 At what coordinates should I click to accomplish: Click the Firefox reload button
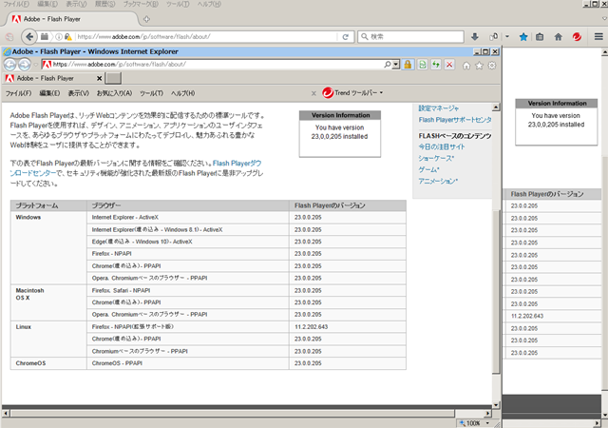pyautogui.click(x=345, y=37)
